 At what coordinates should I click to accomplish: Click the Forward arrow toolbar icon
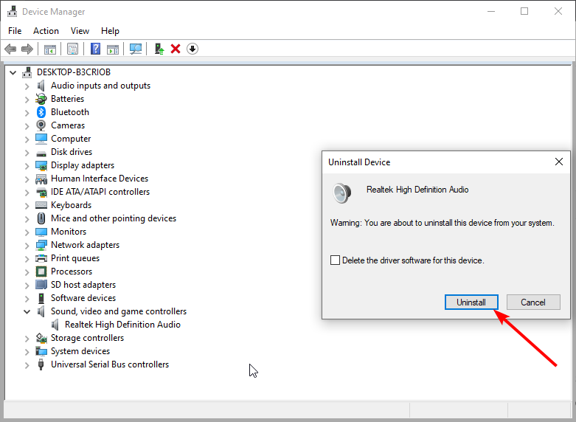(27, 49)
